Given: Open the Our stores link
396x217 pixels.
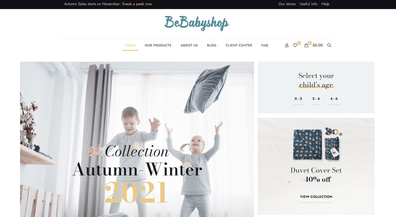Looking at the screenshot, I should pos(287,4).
